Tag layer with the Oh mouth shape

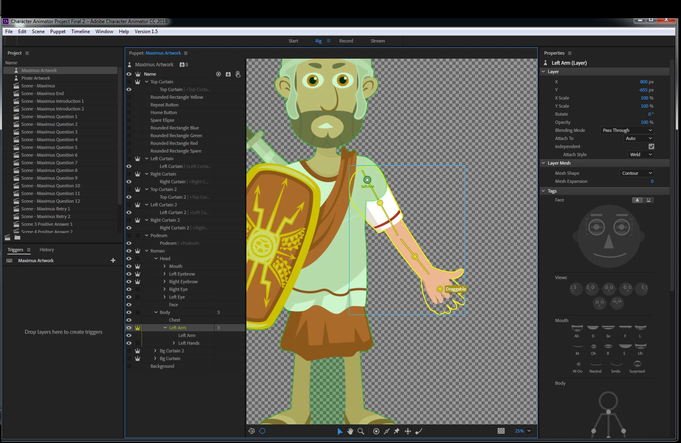[x=594, y=349]
